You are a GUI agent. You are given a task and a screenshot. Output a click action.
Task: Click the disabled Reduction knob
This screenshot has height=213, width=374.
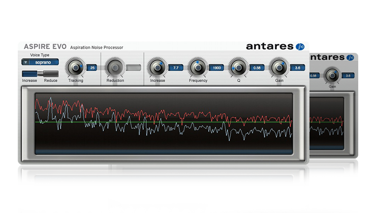point(115,68)
